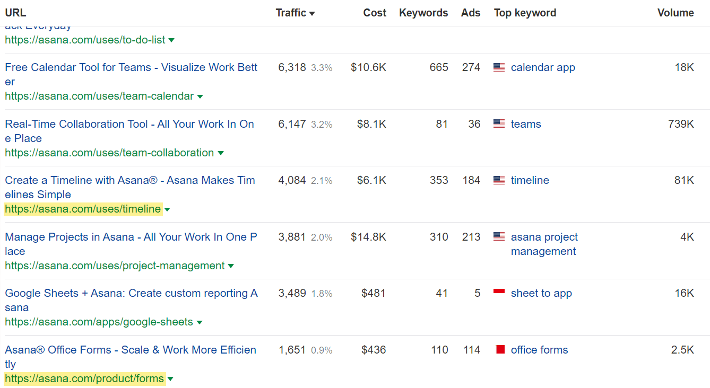Click the Russian flag beside "office forms"
Screen dimensions: 710x388
499,350
